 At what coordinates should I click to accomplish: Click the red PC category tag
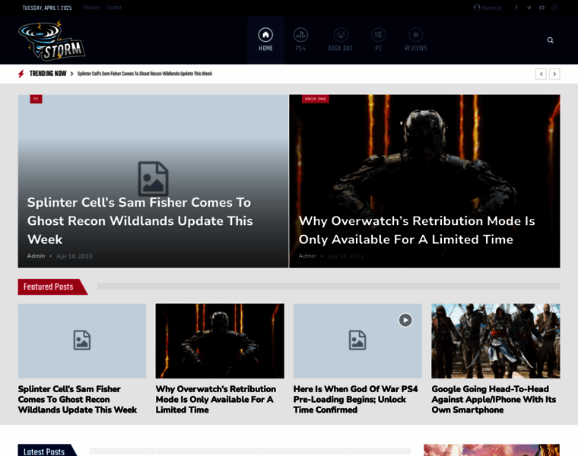coord(37,99)
